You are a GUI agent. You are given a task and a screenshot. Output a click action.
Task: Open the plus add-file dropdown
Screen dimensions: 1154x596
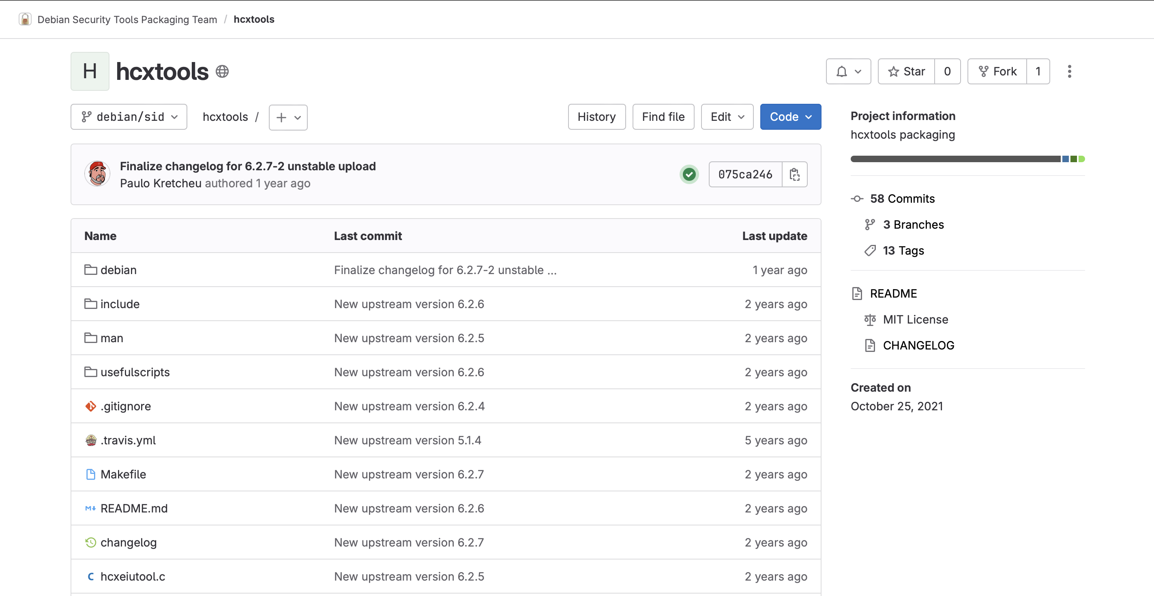pyautogui.click(x=288, y=117)
